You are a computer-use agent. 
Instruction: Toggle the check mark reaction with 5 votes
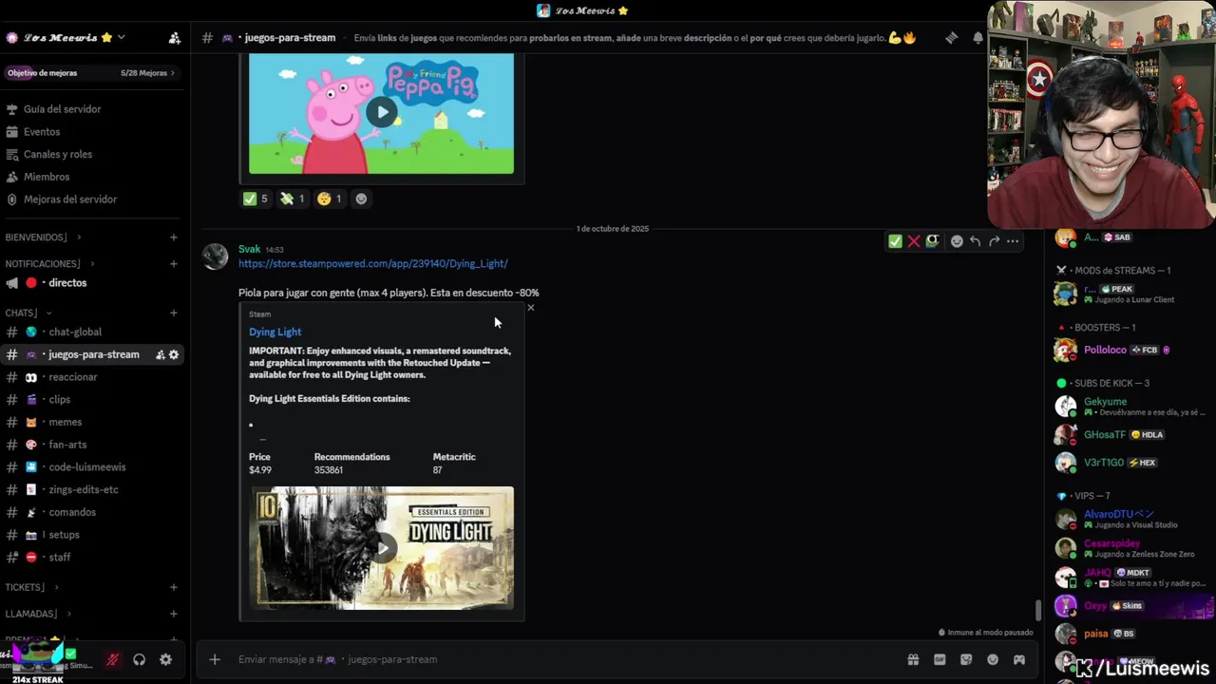[255, 199]
